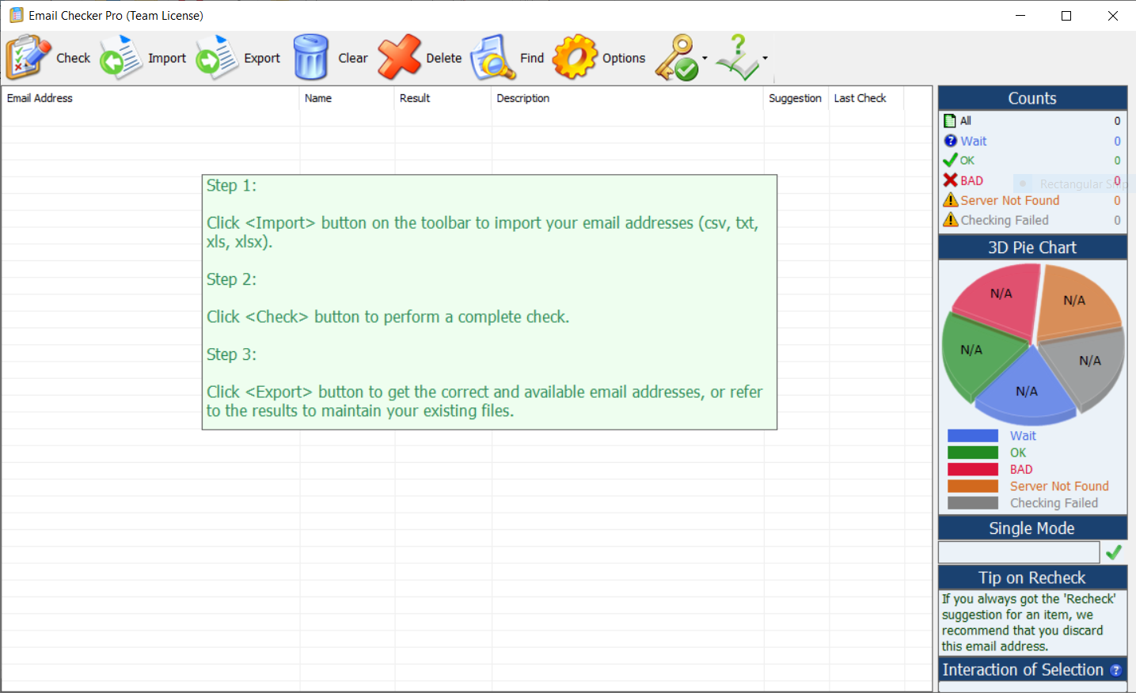This screenshot has width=1136, height=693.
Task: Click the All label in Counts
Action: point(966,120)
